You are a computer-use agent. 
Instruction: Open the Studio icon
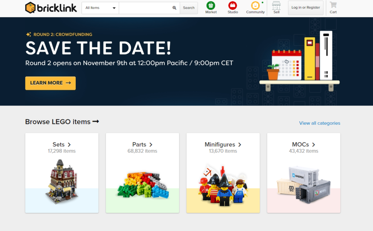pyautogui.click(x=232, y=5)
